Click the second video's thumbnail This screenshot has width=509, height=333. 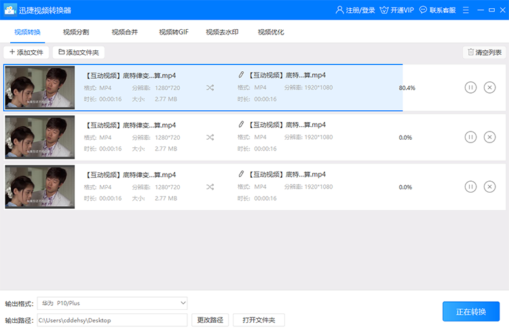click(39, 137)
